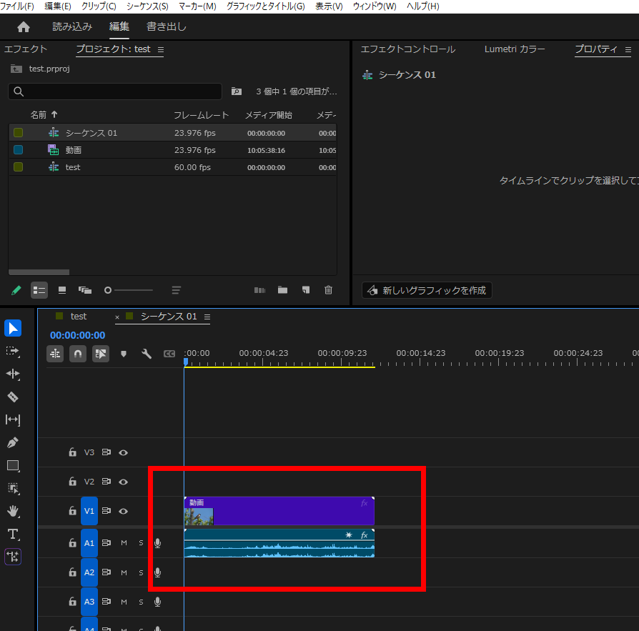Select the Razor tool

click(x=13, y=397)
